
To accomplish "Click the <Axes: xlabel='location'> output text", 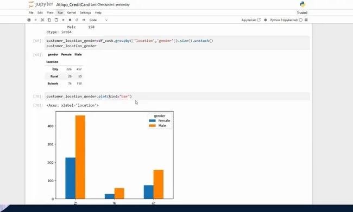I will coord(72,105).
